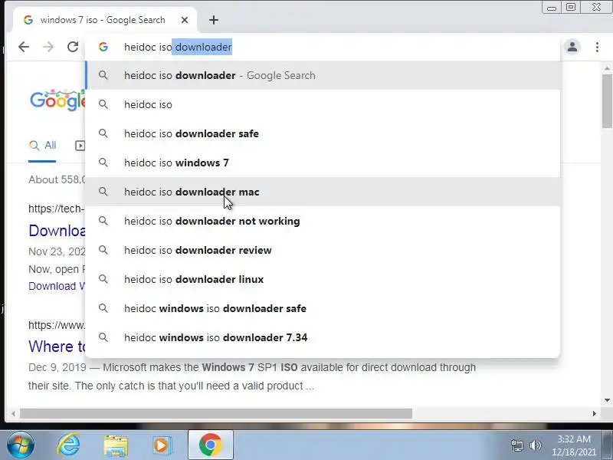The height and width of the screenshot is (460, 613).
Task: Open Windows Media Player from taskbar
Action: pyautogui.click(x=162, y=445)
